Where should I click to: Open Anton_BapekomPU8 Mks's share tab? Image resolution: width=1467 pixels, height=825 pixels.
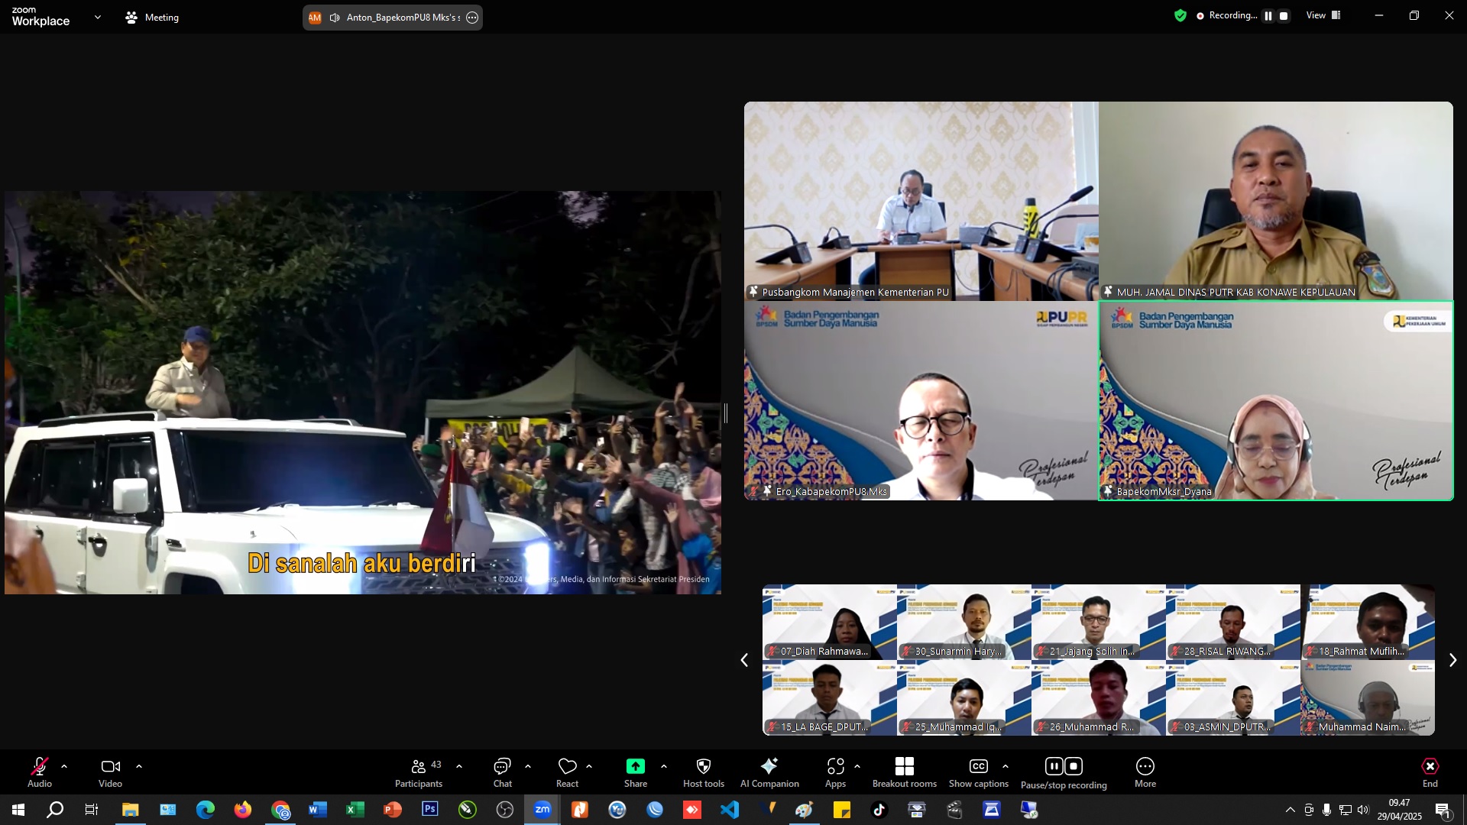click(x=392, y=17)
